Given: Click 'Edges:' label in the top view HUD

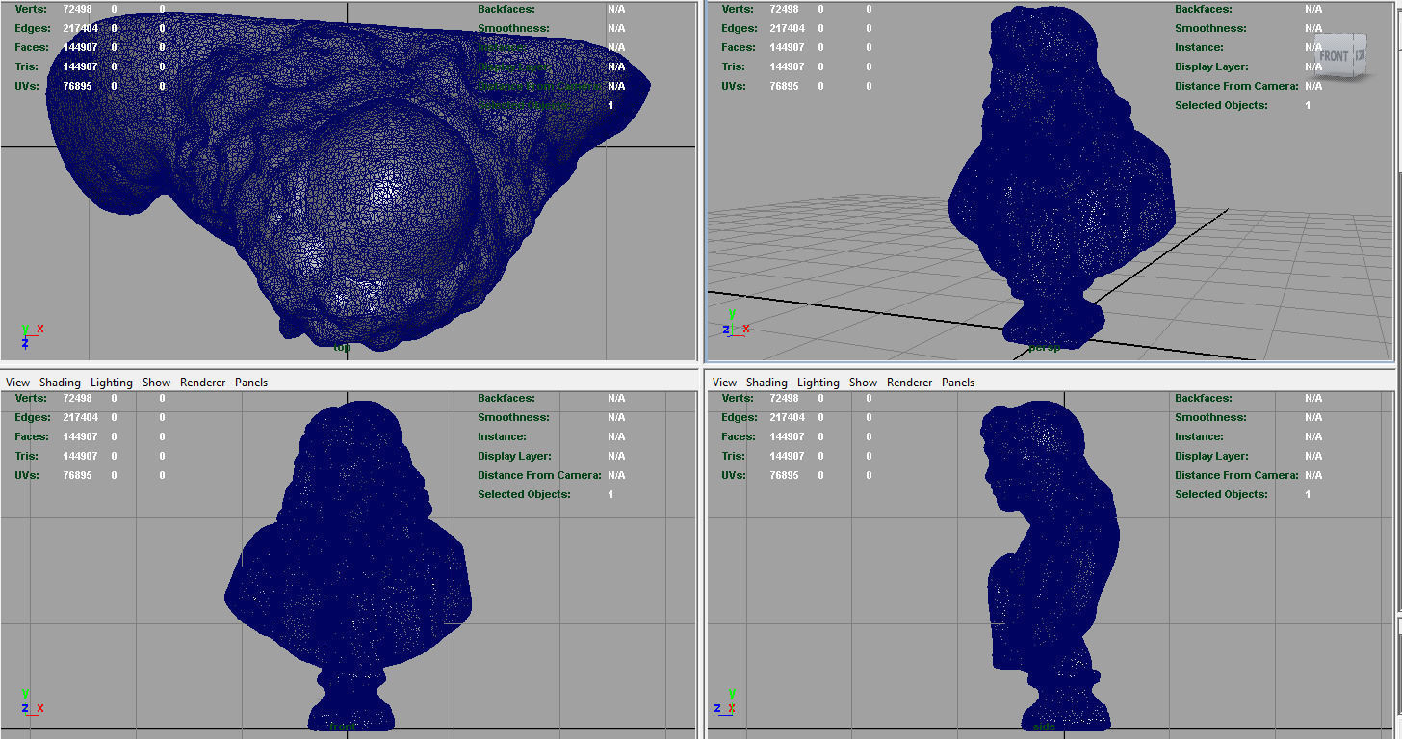Looking at the screenshot, I should click(32, 28).
